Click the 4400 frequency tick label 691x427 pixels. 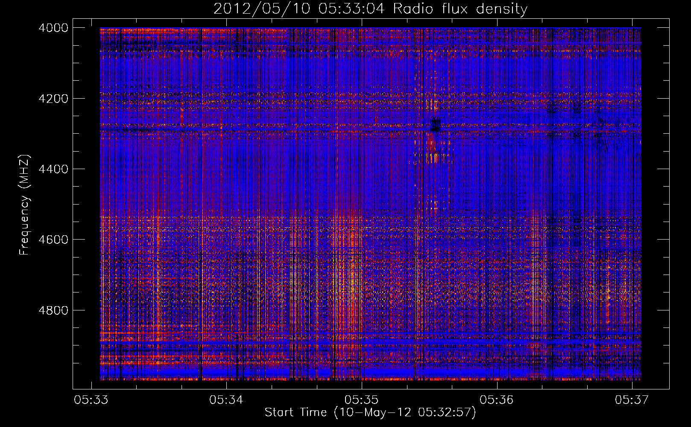[53, 169]
